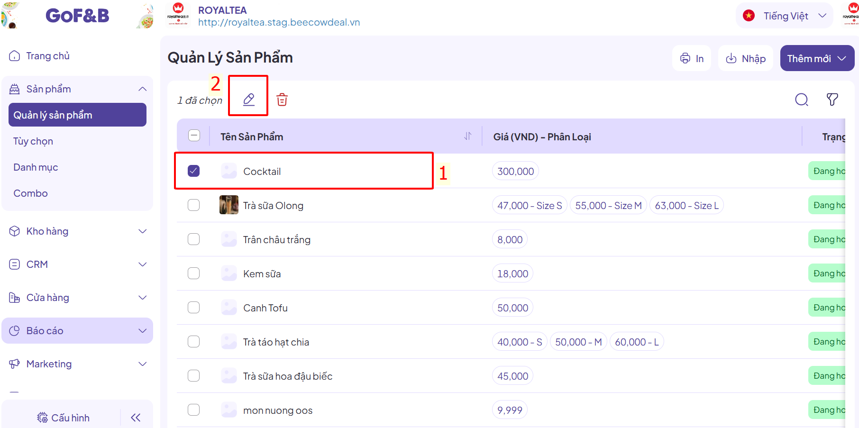Click the In print button

(x=692, y=58)
